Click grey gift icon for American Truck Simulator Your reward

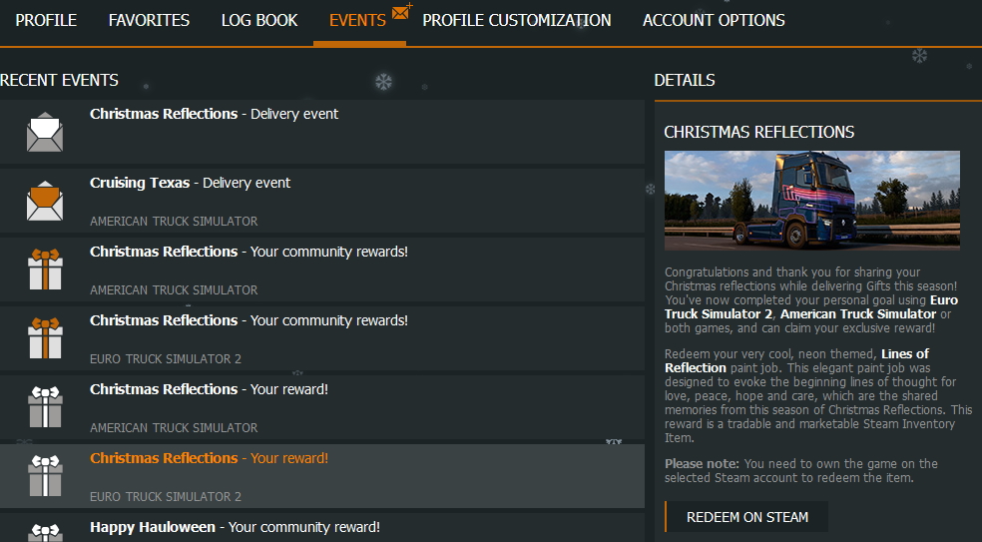45,407
